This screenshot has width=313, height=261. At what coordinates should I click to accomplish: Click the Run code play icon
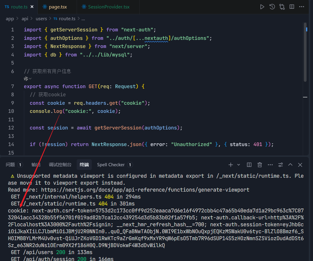262,7
